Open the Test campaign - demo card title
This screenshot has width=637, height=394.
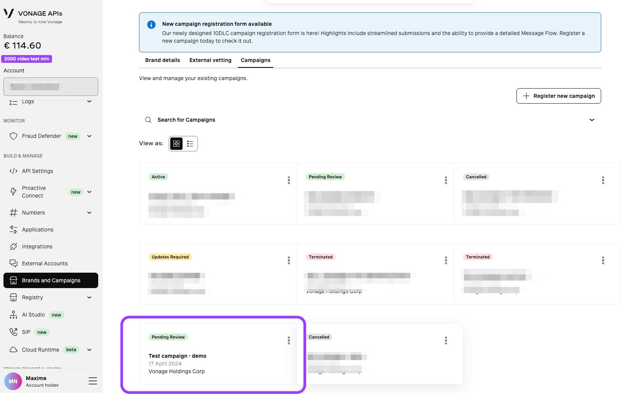pos(178,356)
